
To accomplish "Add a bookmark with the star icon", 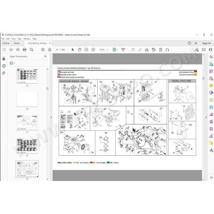I will point(11,50).
